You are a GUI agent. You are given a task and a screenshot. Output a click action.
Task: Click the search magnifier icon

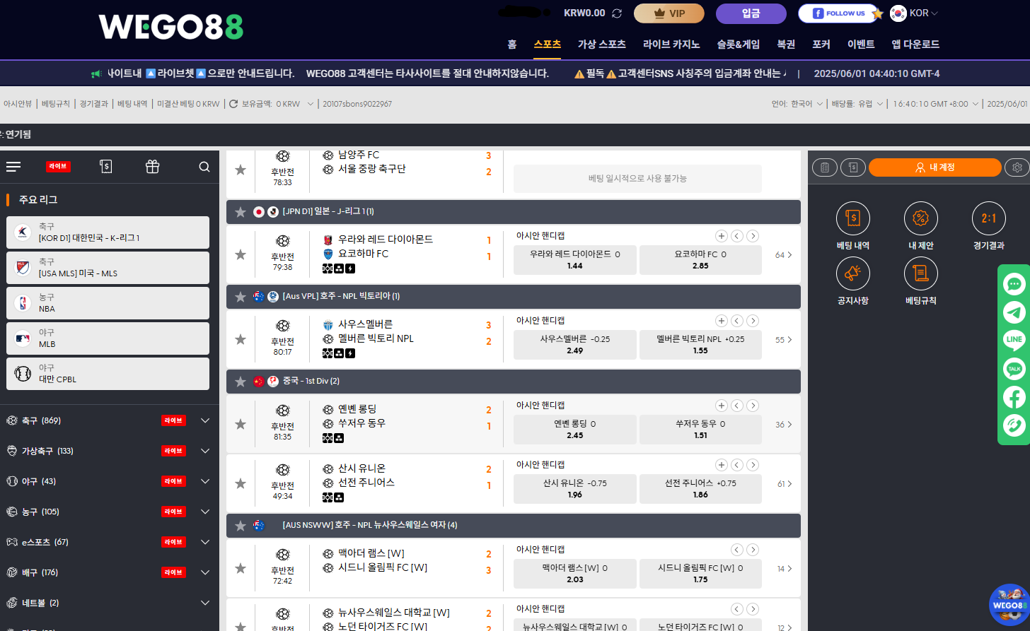click(204, 167)
